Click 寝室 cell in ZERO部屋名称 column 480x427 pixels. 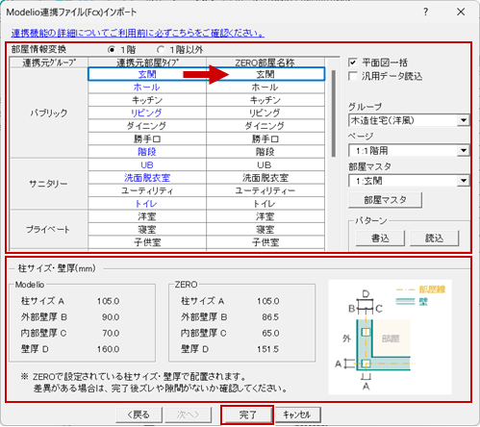pyautogui.click(x=265, y=229)
